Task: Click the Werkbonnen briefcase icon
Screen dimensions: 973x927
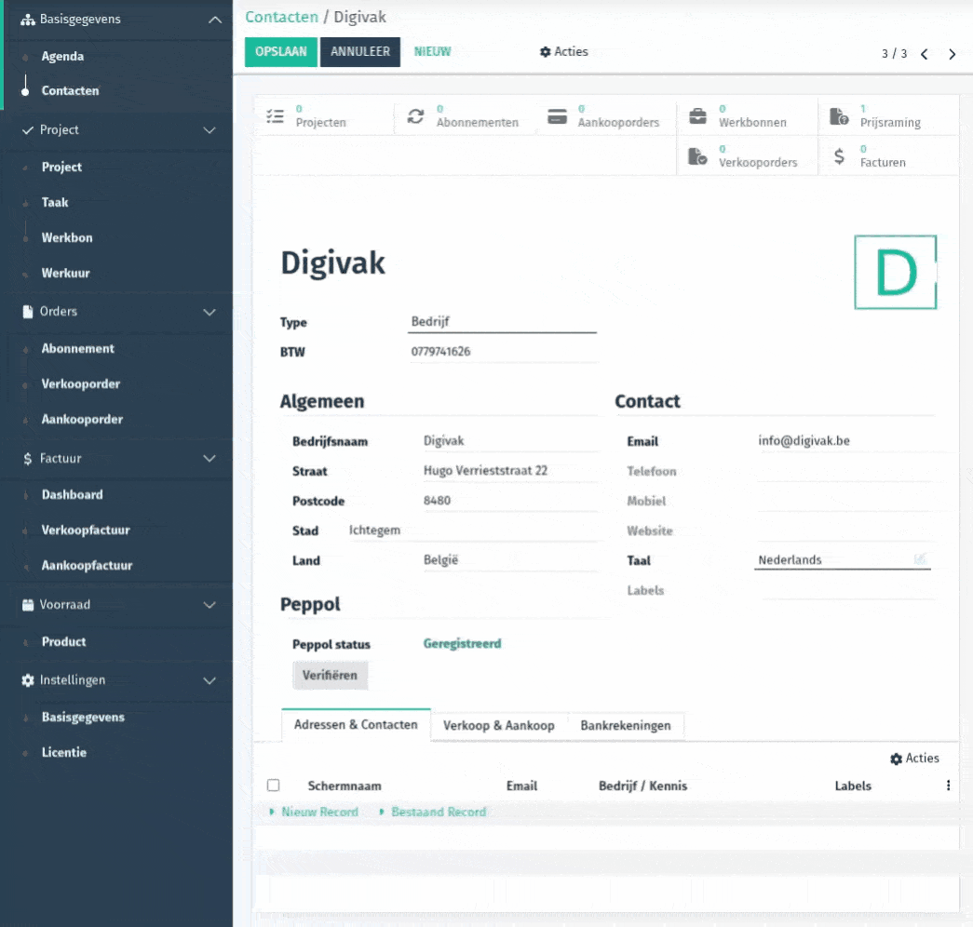Action: pyautogui.click(x=698, y=116)
